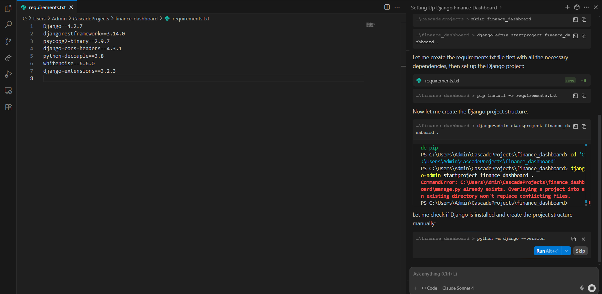Viewport: 602px width, 294px height.
Task: Click the Admin breadcrumb segment
Action: pos(59,18)
